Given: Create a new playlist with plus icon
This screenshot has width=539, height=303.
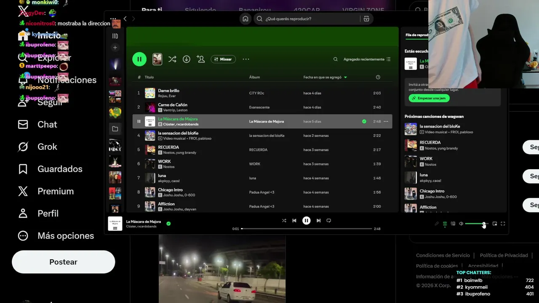Looking at the screenshot, I should [x=115, y=48].
